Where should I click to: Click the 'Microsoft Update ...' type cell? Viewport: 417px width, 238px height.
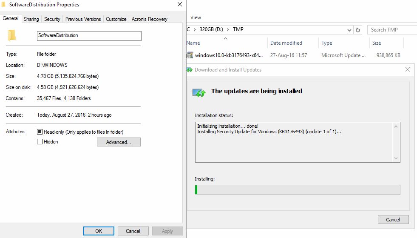pos(343,55)
